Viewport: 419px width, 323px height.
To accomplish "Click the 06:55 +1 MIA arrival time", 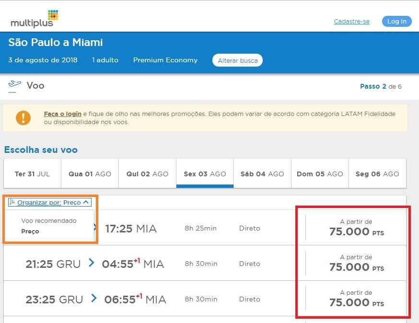I will coord(135,299).
